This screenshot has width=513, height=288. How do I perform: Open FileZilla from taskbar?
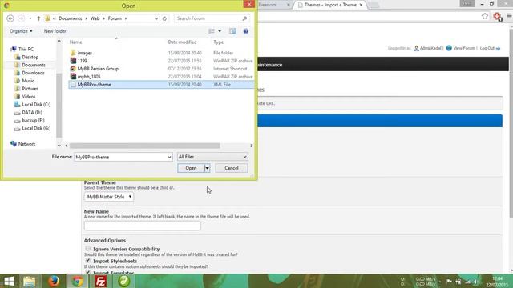coord(100,281)
